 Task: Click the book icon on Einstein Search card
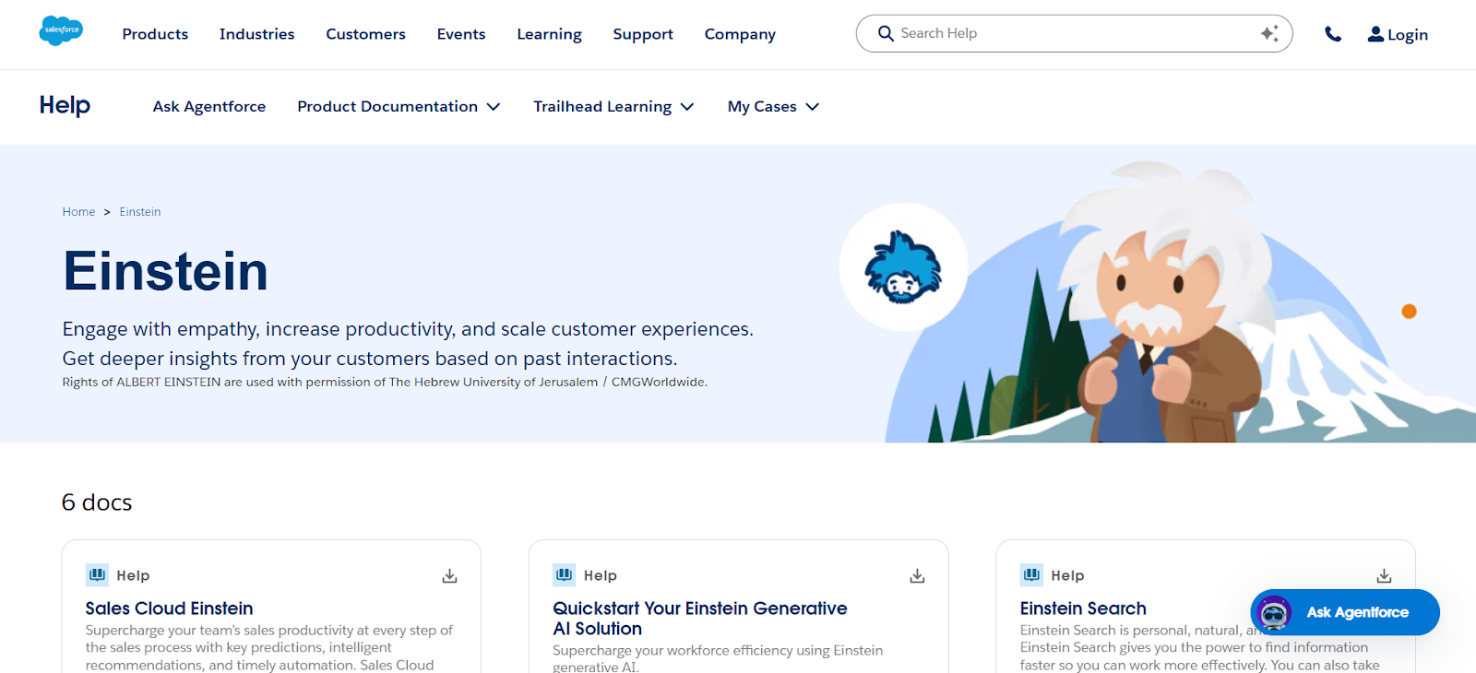click(x=1031, y=574)
